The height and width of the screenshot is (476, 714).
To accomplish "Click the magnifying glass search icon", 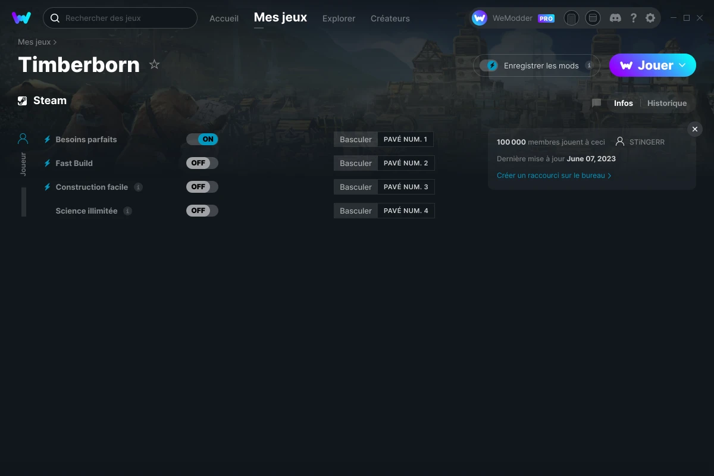I will (x=55, y=18).
